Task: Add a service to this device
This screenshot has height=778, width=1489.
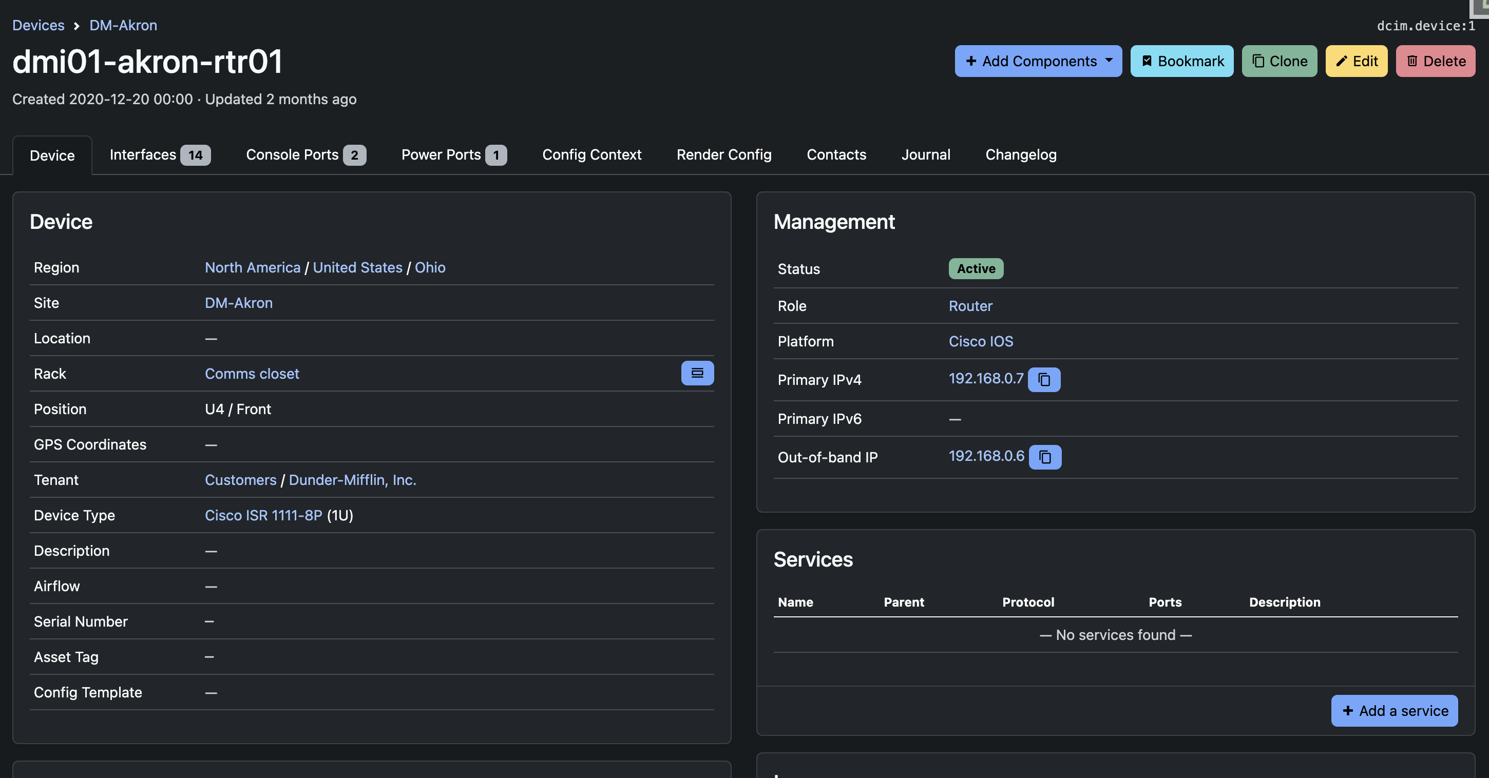Action: 1395,710
